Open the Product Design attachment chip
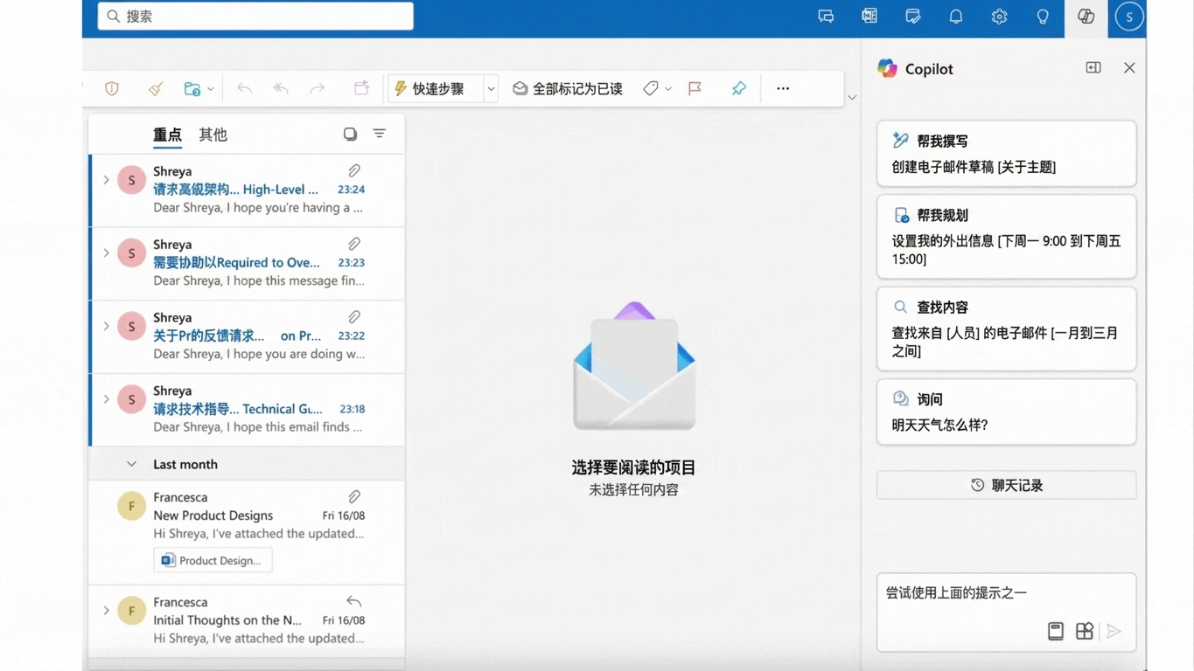Screen dimensions: 1194x671 pos(213,560)
